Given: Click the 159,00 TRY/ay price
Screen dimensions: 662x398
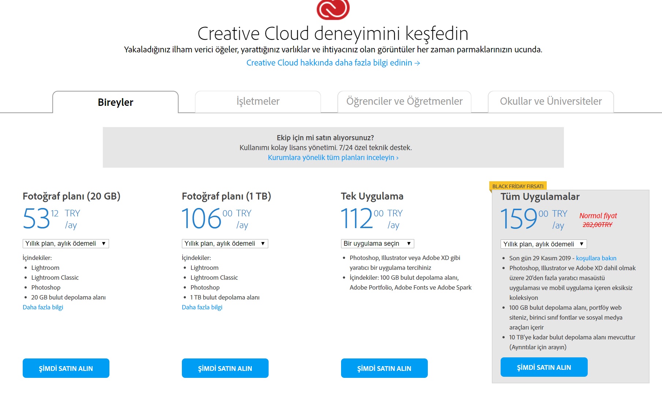Looking at the screenshot, I should pyautogui.click(x=534, y=219).
